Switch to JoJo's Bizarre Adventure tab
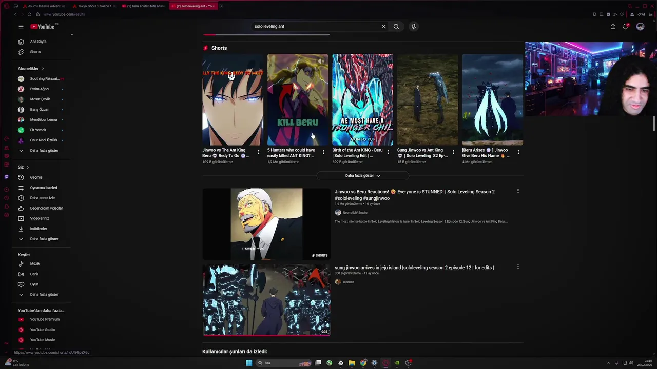Screen dimensions: 657x369 [45, 6]
